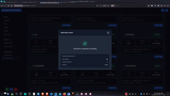Viewport: 170px width, 96px height.
Task: Click into the browser Search field
Action: 131,6
